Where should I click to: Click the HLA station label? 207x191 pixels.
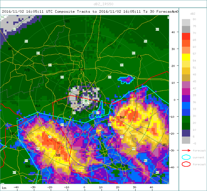(x=38, y=106)
